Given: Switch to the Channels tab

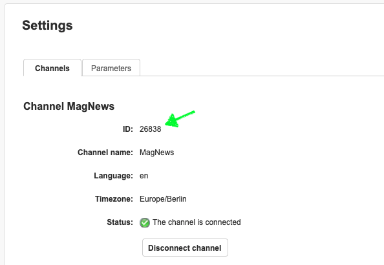Looking at the screenshot, I should tap(52, 68).
